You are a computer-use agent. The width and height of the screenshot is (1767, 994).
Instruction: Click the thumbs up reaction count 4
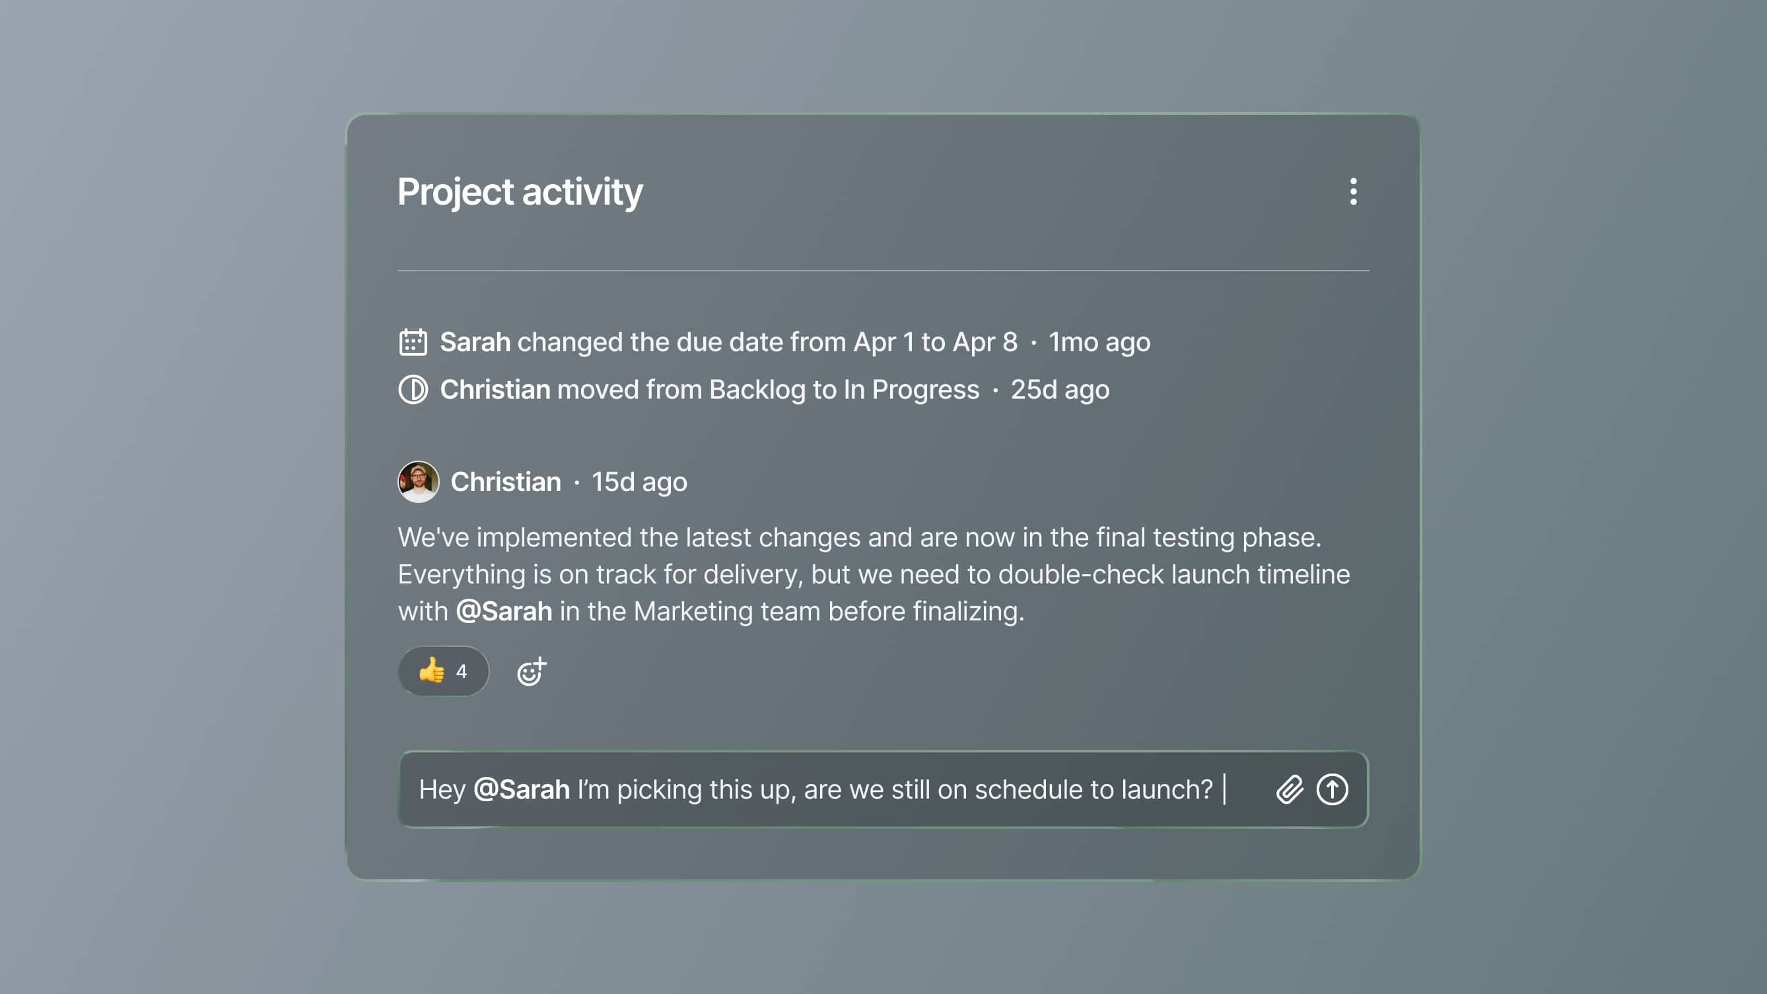462,671
